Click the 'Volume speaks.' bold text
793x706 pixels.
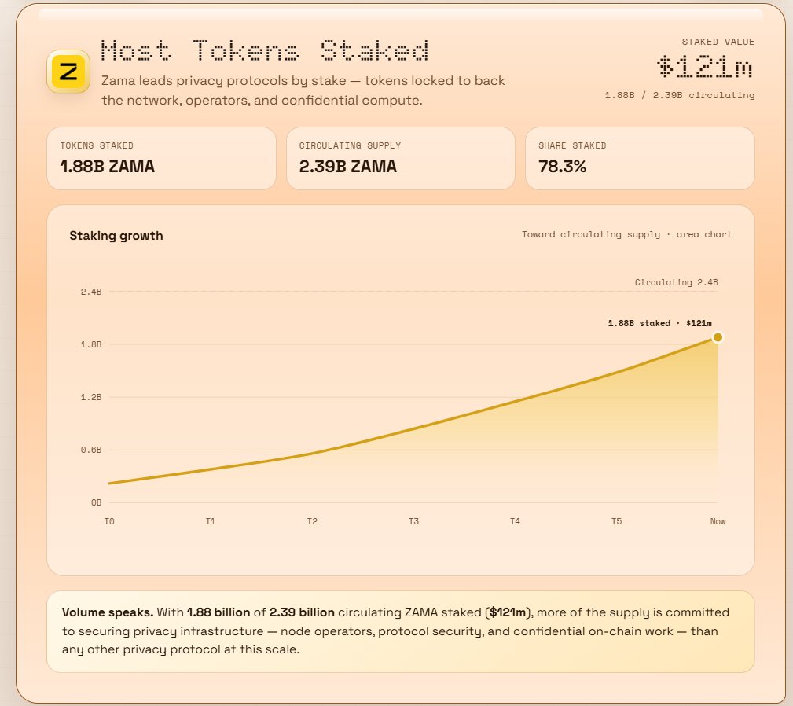[108, 612]
